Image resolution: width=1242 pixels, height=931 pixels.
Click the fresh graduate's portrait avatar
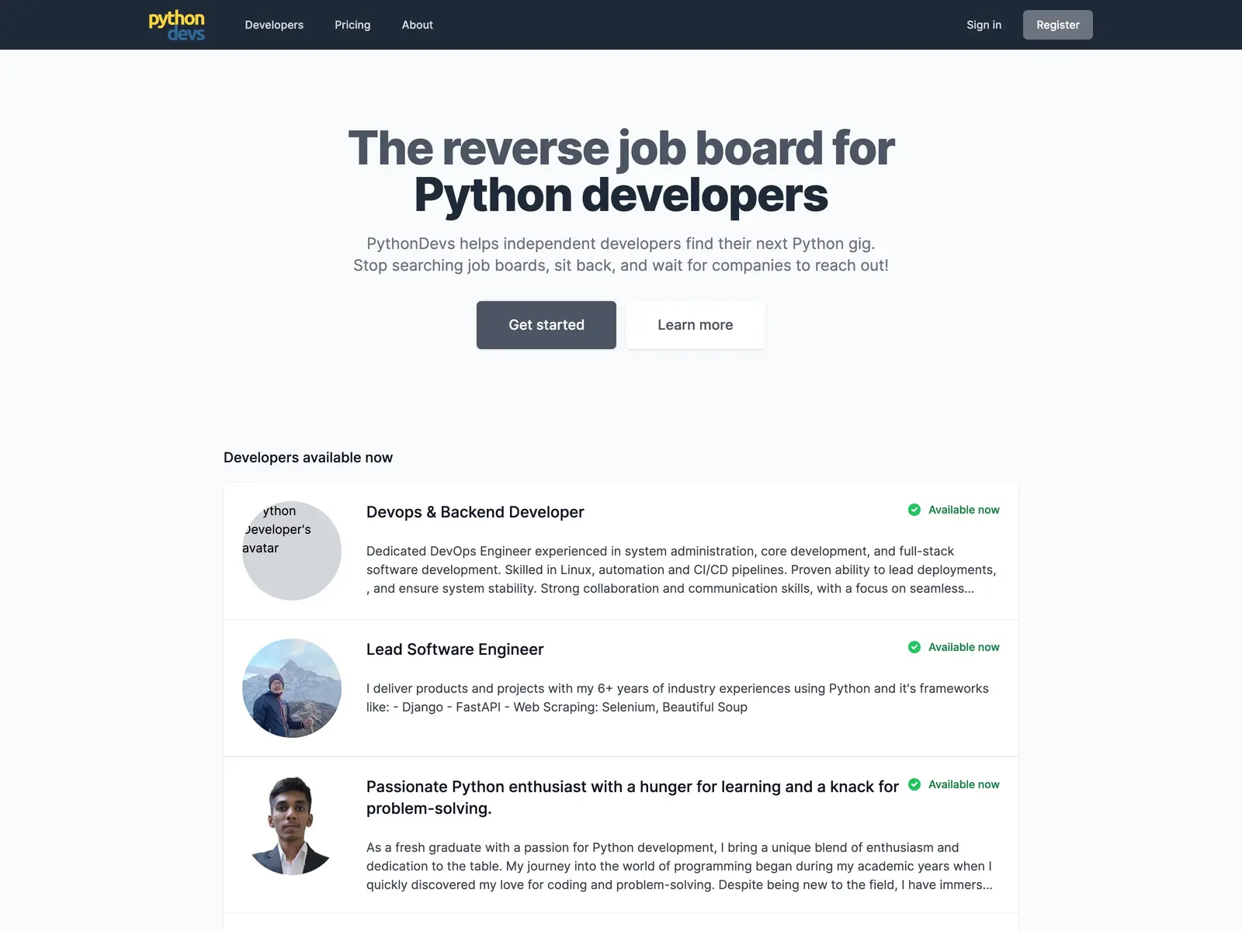click(292, 825)
